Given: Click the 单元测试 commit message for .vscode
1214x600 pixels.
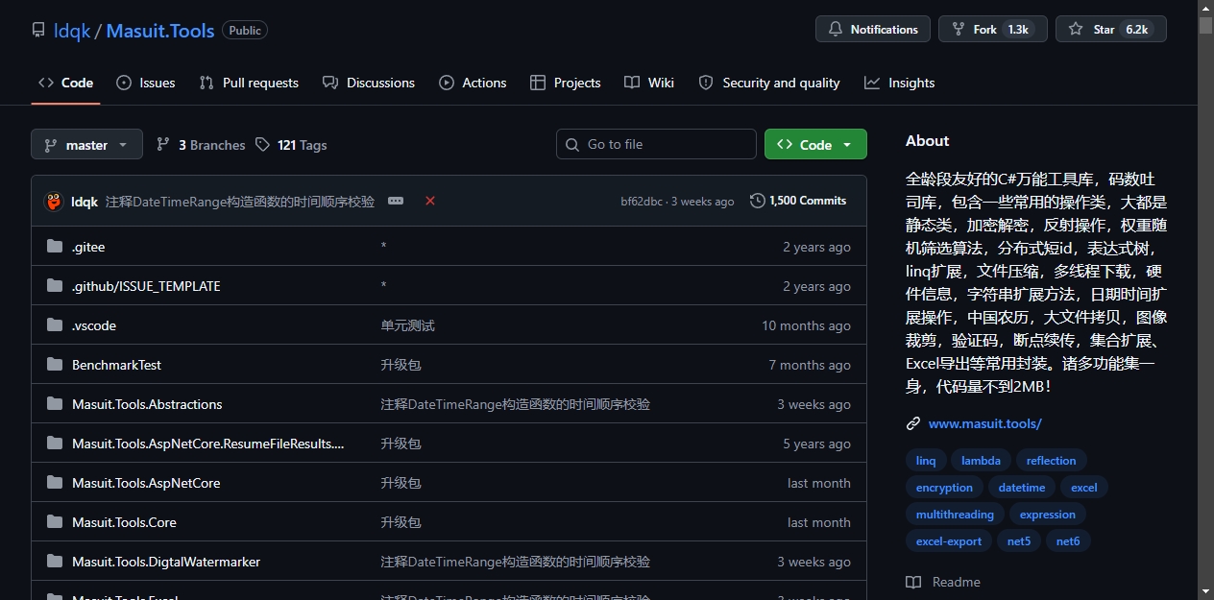Looking at the screenshot, I should point(408,325).
